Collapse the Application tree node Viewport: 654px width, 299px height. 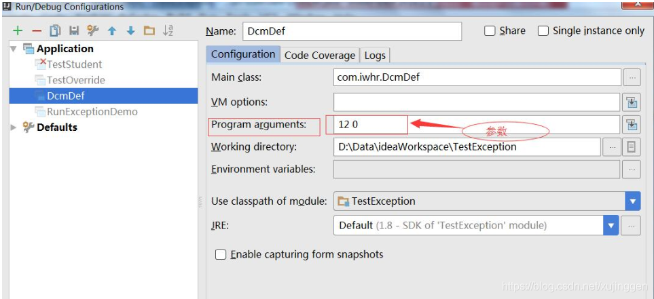14,49
